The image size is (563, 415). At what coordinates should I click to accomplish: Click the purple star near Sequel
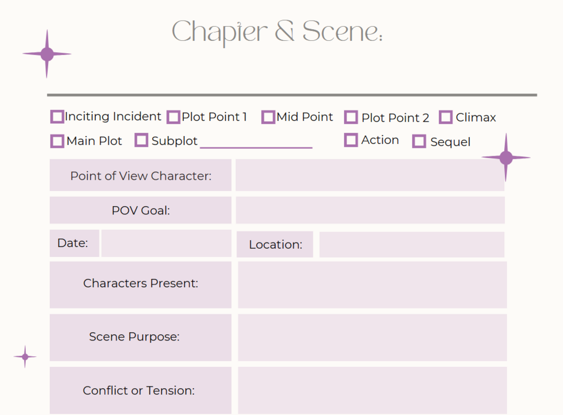coord(506,157)
